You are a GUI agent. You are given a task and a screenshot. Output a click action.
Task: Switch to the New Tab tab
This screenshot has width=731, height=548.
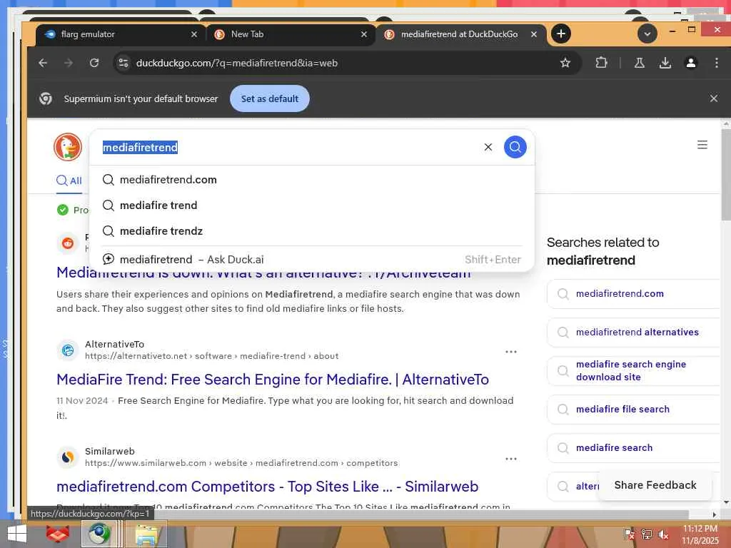coord(290,34)
